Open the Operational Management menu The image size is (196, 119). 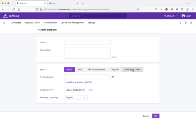72,23
